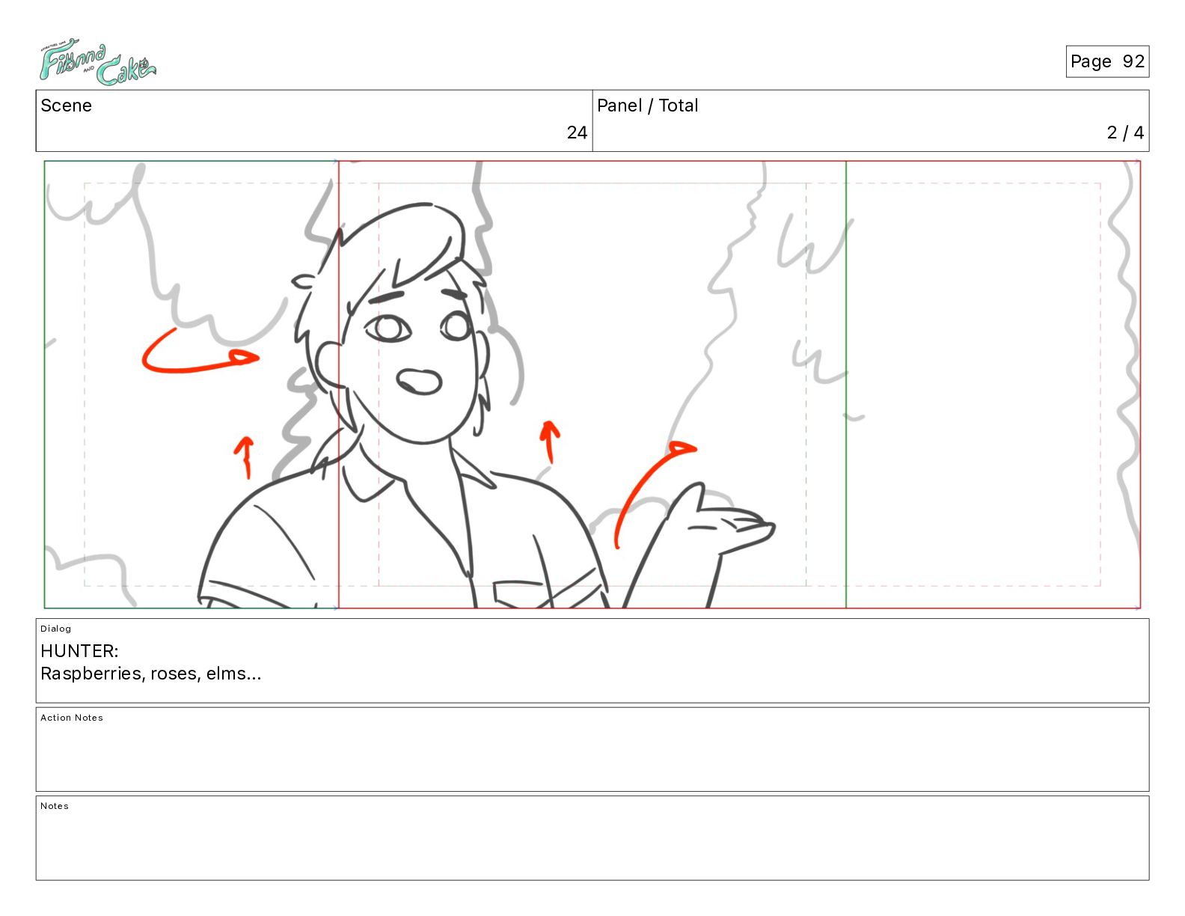Viewport: 1185px width, 916px height.
Task: Click the panel count 2 / 4
Action: click(1125, 132)
